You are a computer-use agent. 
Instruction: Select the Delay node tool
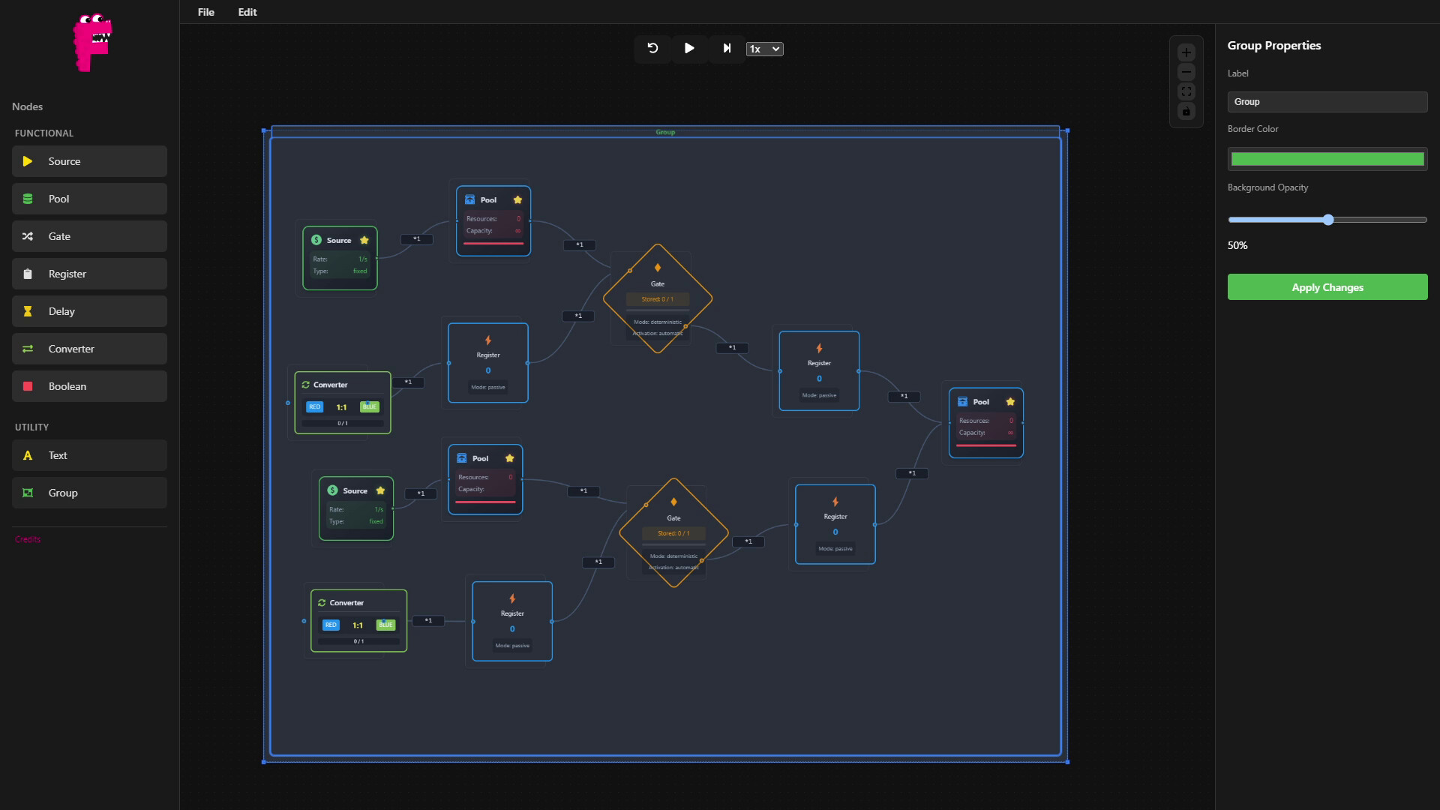[89, 310]
